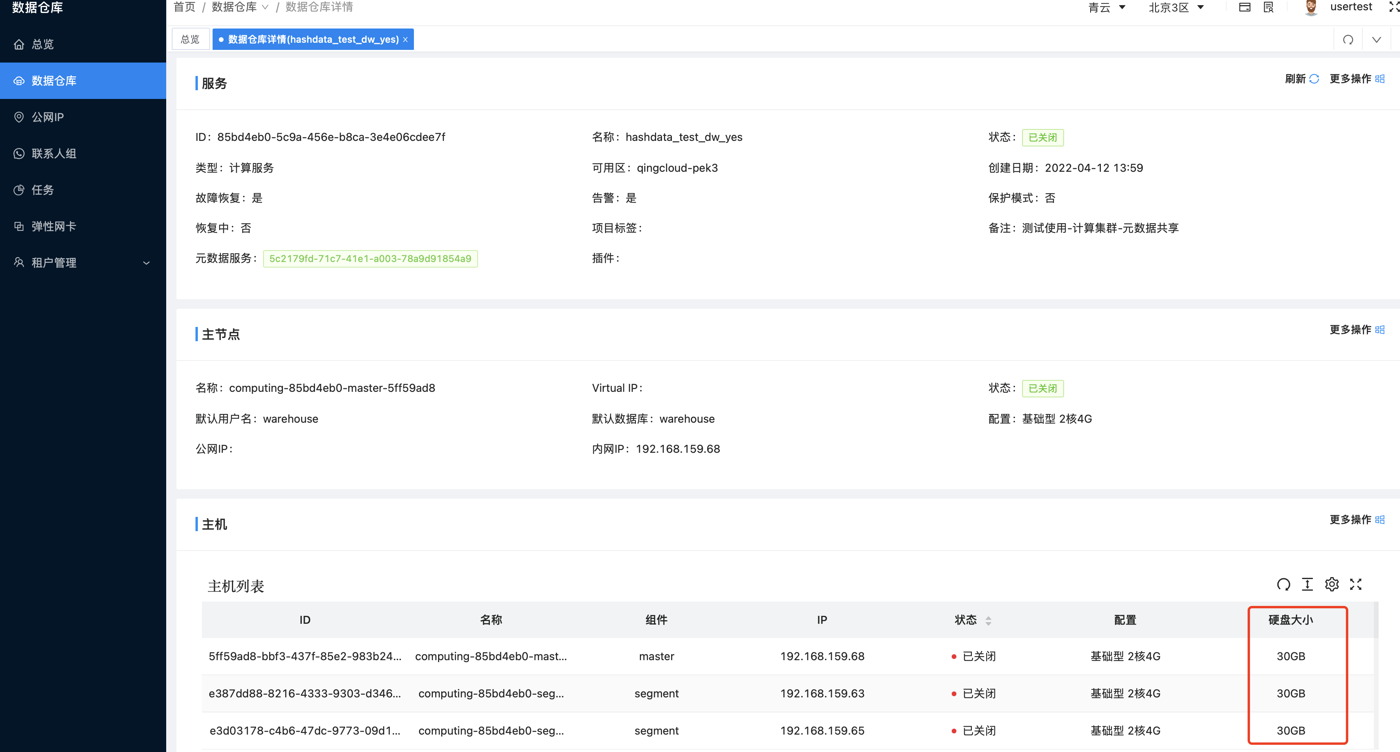Screen dimensions: 1400x752
Task: Open column settings gear in host list
Action: 1332,585
